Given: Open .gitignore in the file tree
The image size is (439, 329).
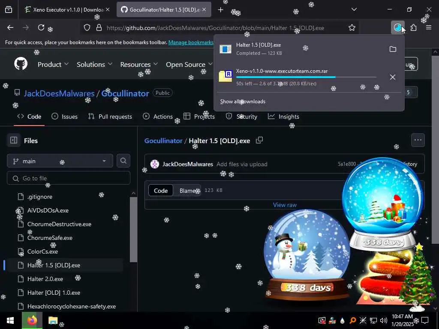Looking at the screenshot, I should (40, 197).
